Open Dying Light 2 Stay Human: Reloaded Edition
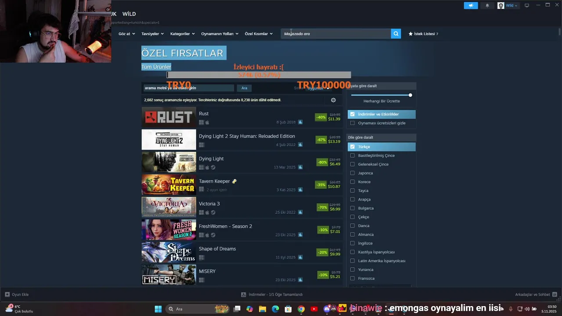Viewport: 562px width, 316px height. click(x=247, y=136)
